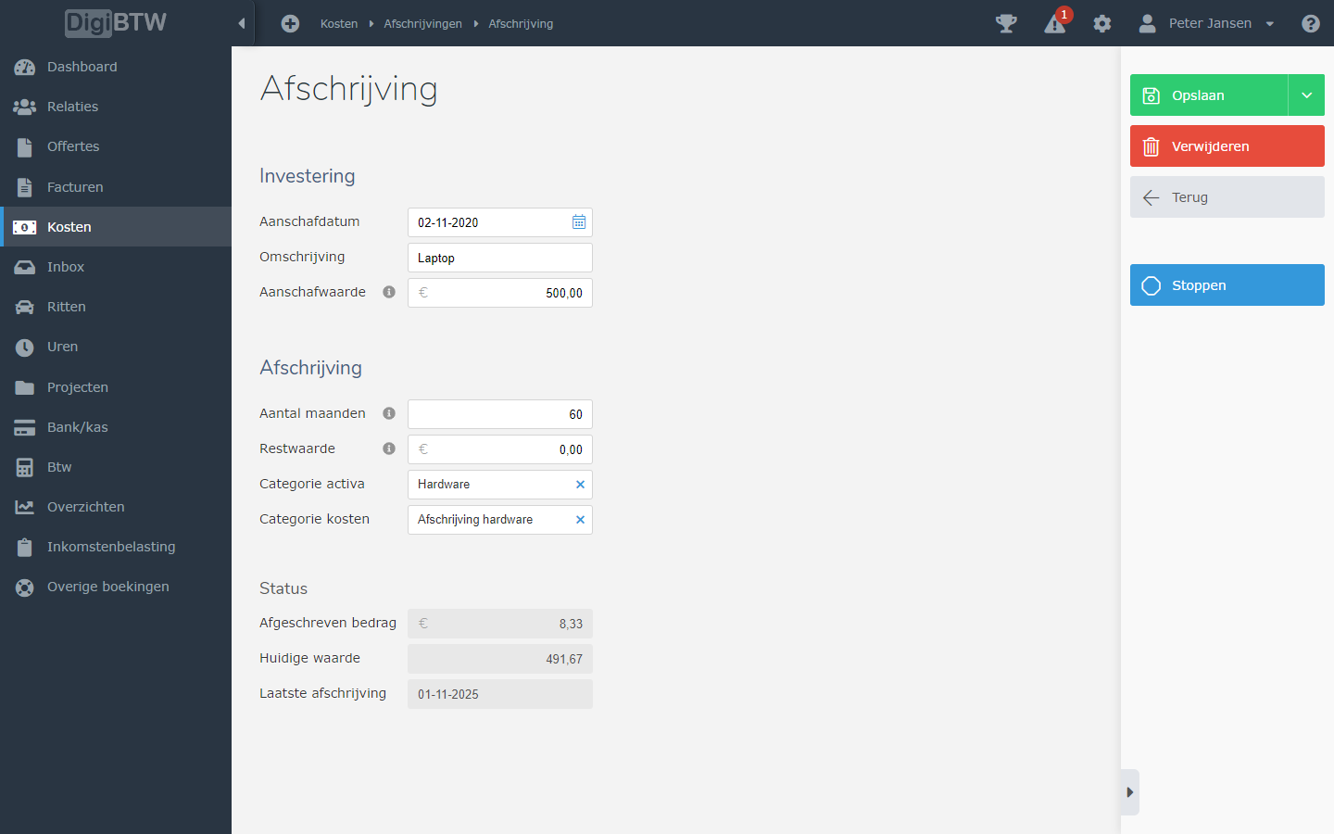1334x834 pixels.
Task: Open Overzichten in the sidebar
Action: [116, 507]
